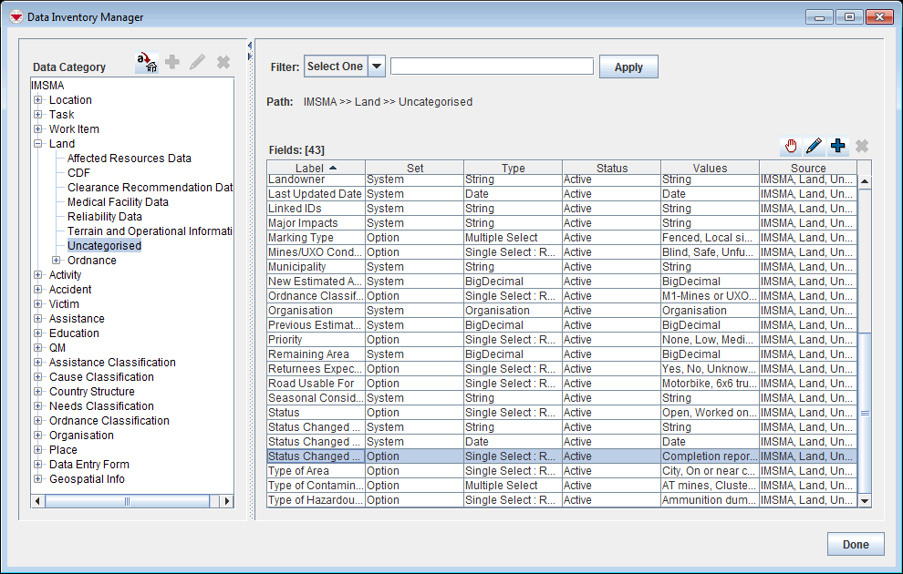
Task: Expand the Location tree node
Action: pos(38,100)
